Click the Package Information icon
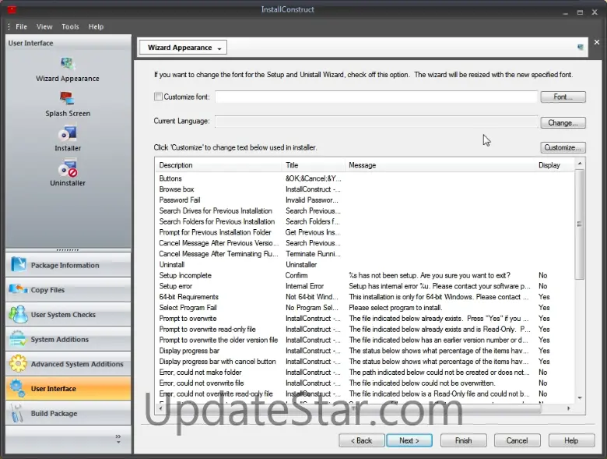Viewport: 607px width, 459px height. 18,265
